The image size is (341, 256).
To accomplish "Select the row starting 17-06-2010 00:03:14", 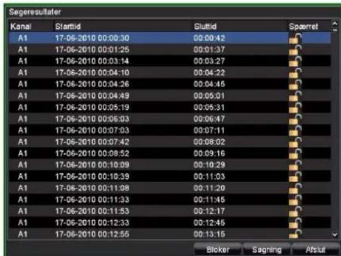I will click(170, 61).
